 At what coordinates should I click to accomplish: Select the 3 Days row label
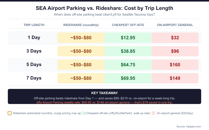(x=34, y=51)
